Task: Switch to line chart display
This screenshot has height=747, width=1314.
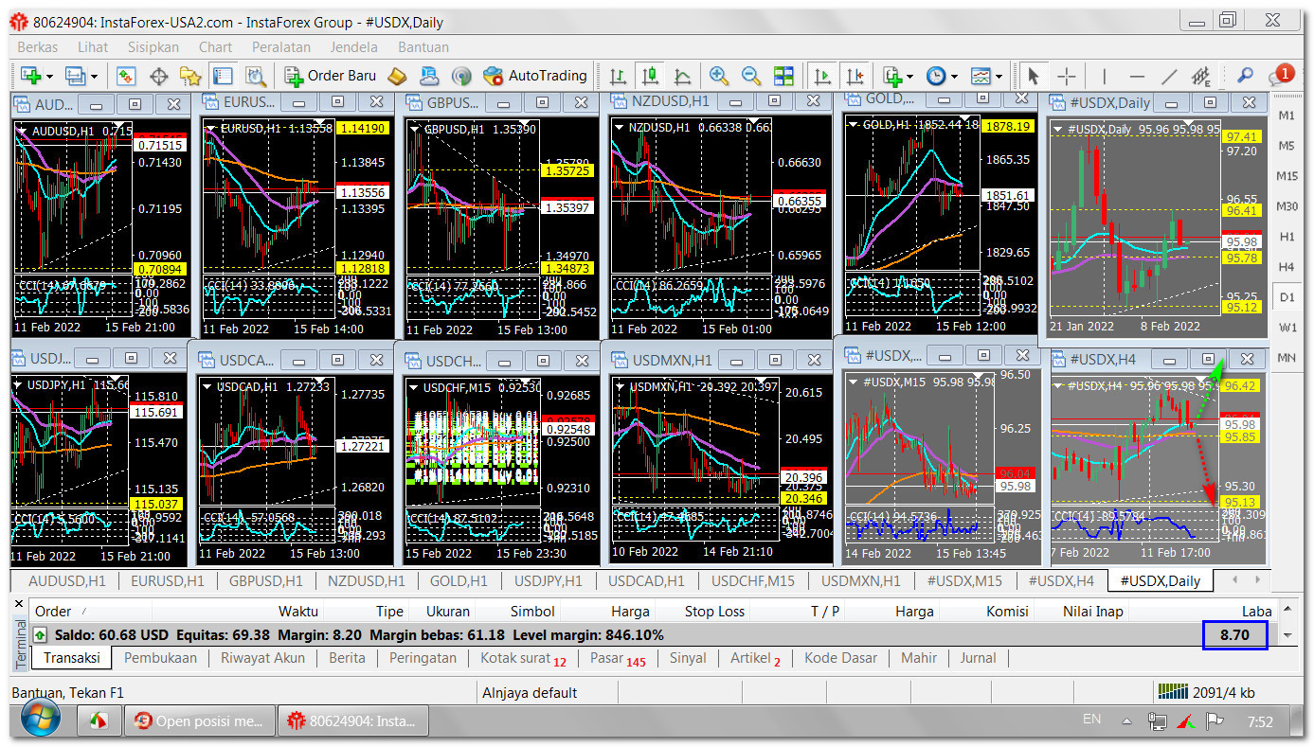Action: (x=683, y=76)
